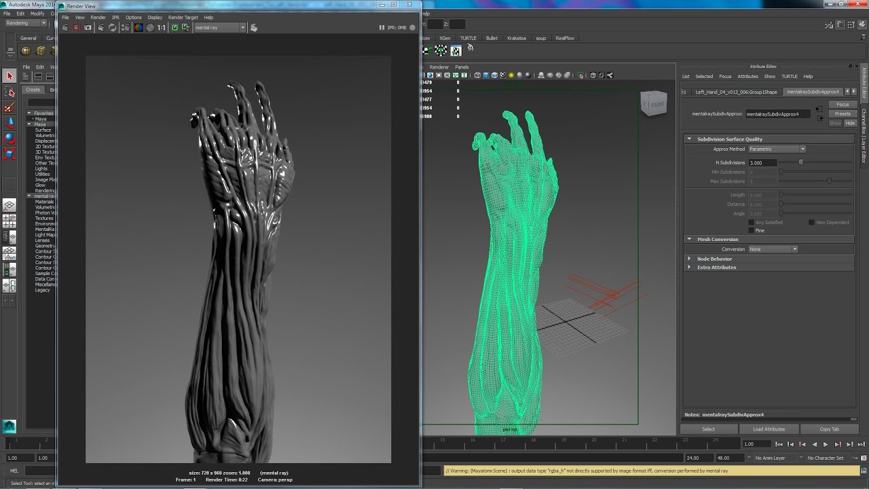Enable the Fine checkbox
The width and height of the screenshot is (869, 489).
[751, 230]
